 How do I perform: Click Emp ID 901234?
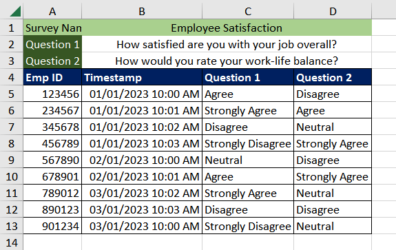coord(52,226)
